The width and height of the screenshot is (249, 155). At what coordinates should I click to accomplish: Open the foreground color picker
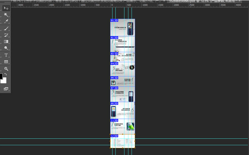[1, 76]
